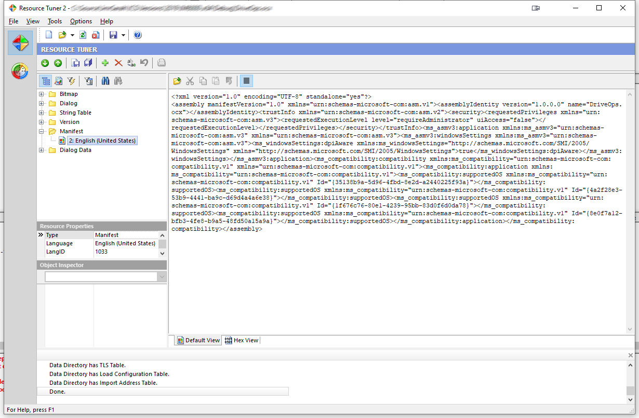Select '2: English (United States)' manifest item
Screen dimensions: 639x418
[102, 141]
